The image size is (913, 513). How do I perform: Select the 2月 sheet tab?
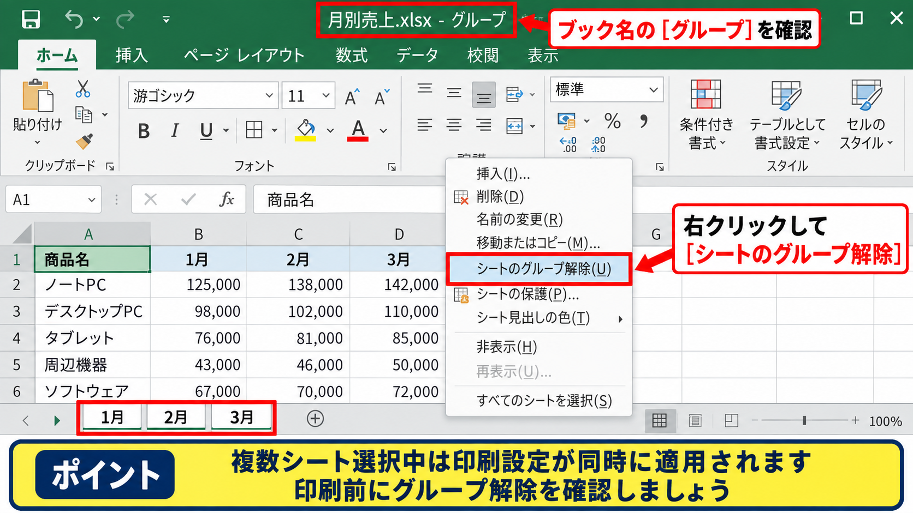[x=176, y=417]
